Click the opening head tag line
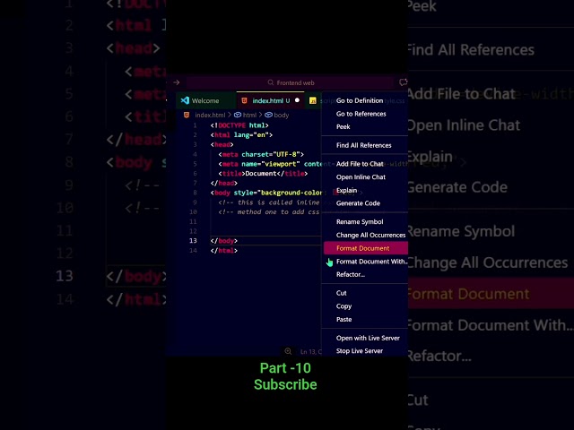 tap(222, 144)
